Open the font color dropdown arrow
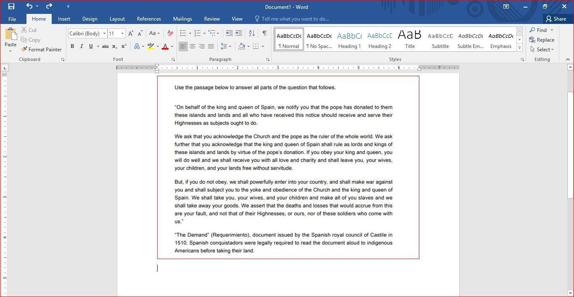 (172, 46)
